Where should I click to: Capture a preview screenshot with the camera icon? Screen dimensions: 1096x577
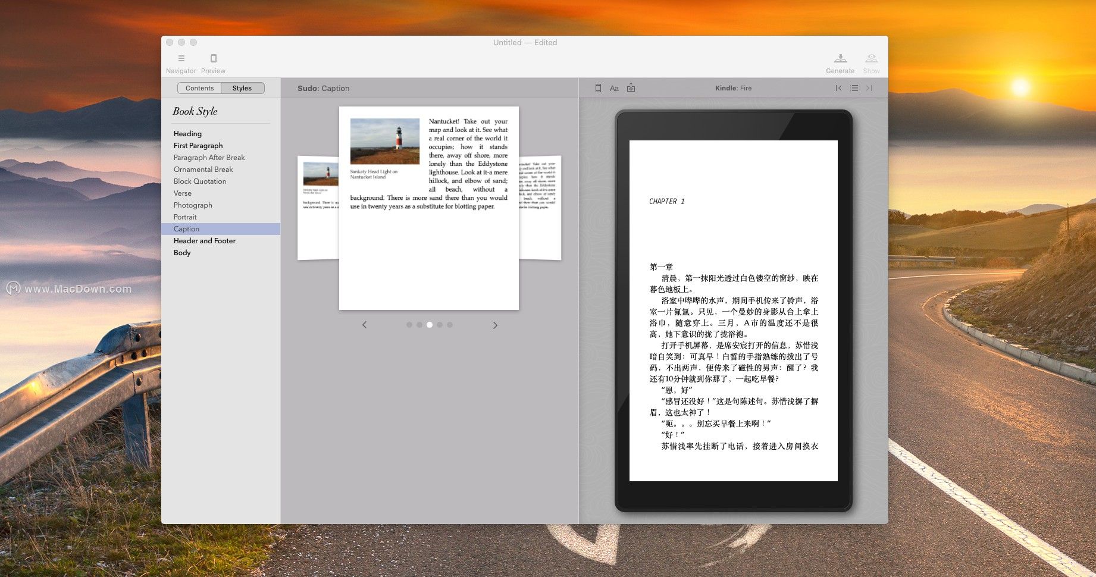[x=631, y=87]
